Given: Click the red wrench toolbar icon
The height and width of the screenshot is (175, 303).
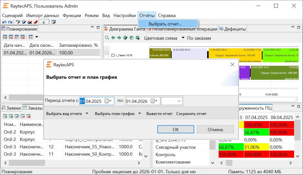Looking at the screenshot, I should point(36,22).
